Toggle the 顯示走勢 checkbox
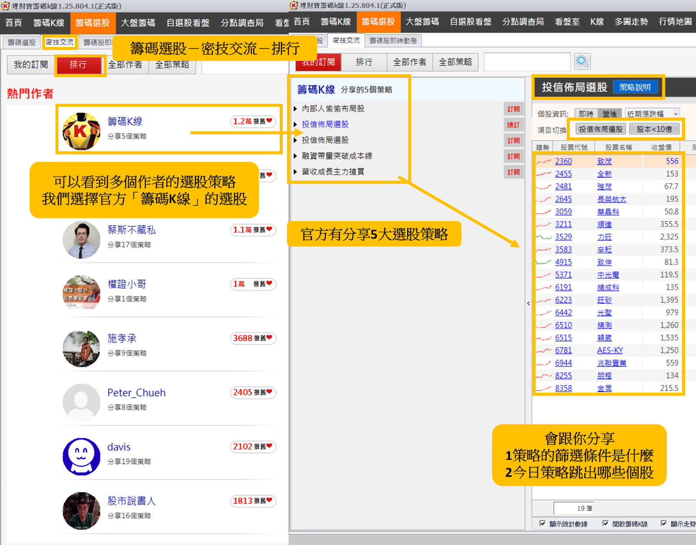This screenshot has height=545, width=696. (x=664, y=523)
